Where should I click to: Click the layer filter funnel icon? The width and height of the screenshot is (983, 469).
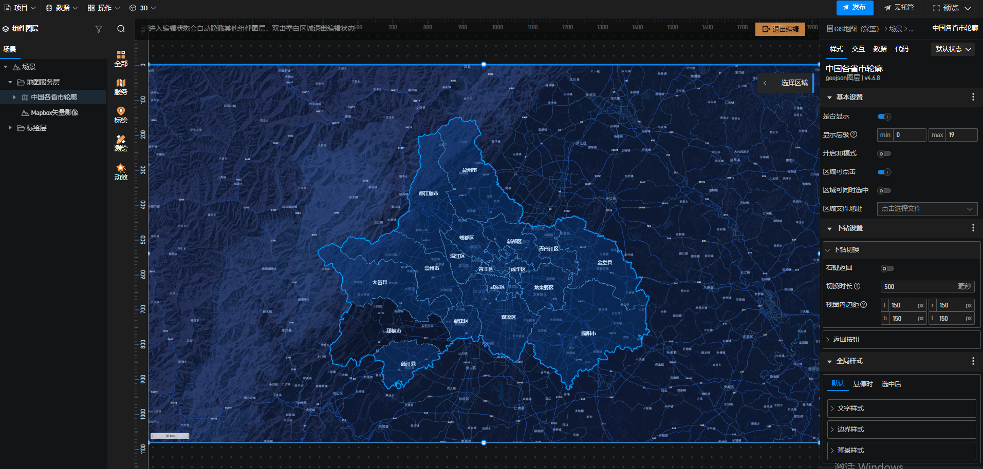99,29
